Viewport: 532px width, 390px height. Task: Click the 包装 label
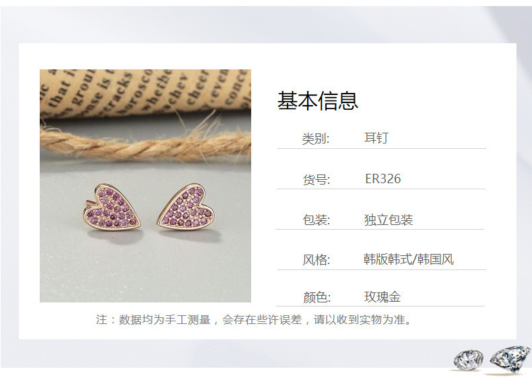317,220
